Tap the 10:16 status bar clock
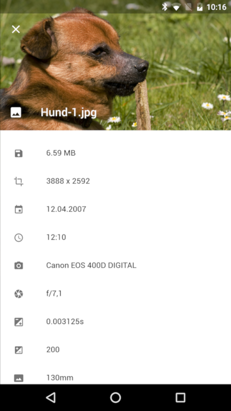This screenshot has width=231, height=411. coord(216,7)
